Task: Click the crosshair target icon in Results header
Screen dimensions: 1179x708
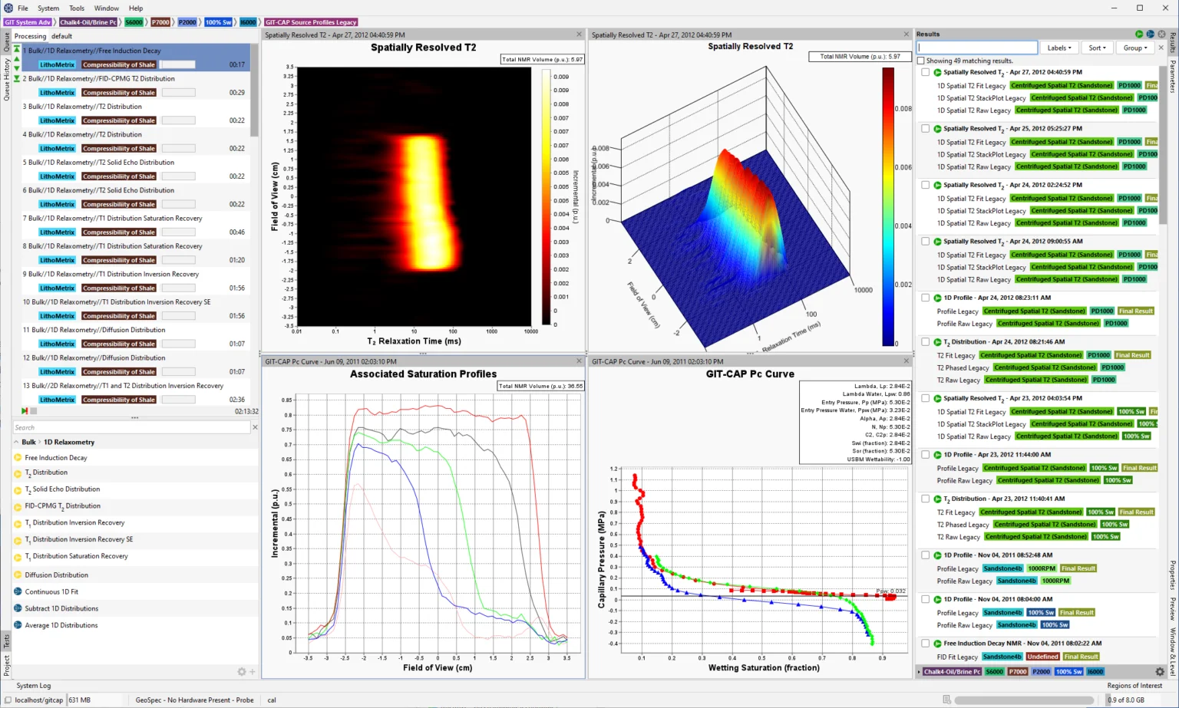Action: (x=1161, y=35)
